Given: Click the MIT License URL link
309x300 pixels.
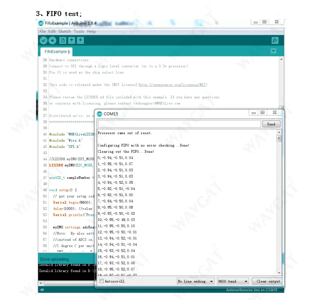Looking at the screenshot, I should [x=173, y=85].
